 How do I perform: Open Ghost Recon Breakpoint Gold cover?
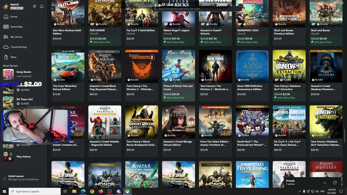pyautogui.click(x=142, y=122)
